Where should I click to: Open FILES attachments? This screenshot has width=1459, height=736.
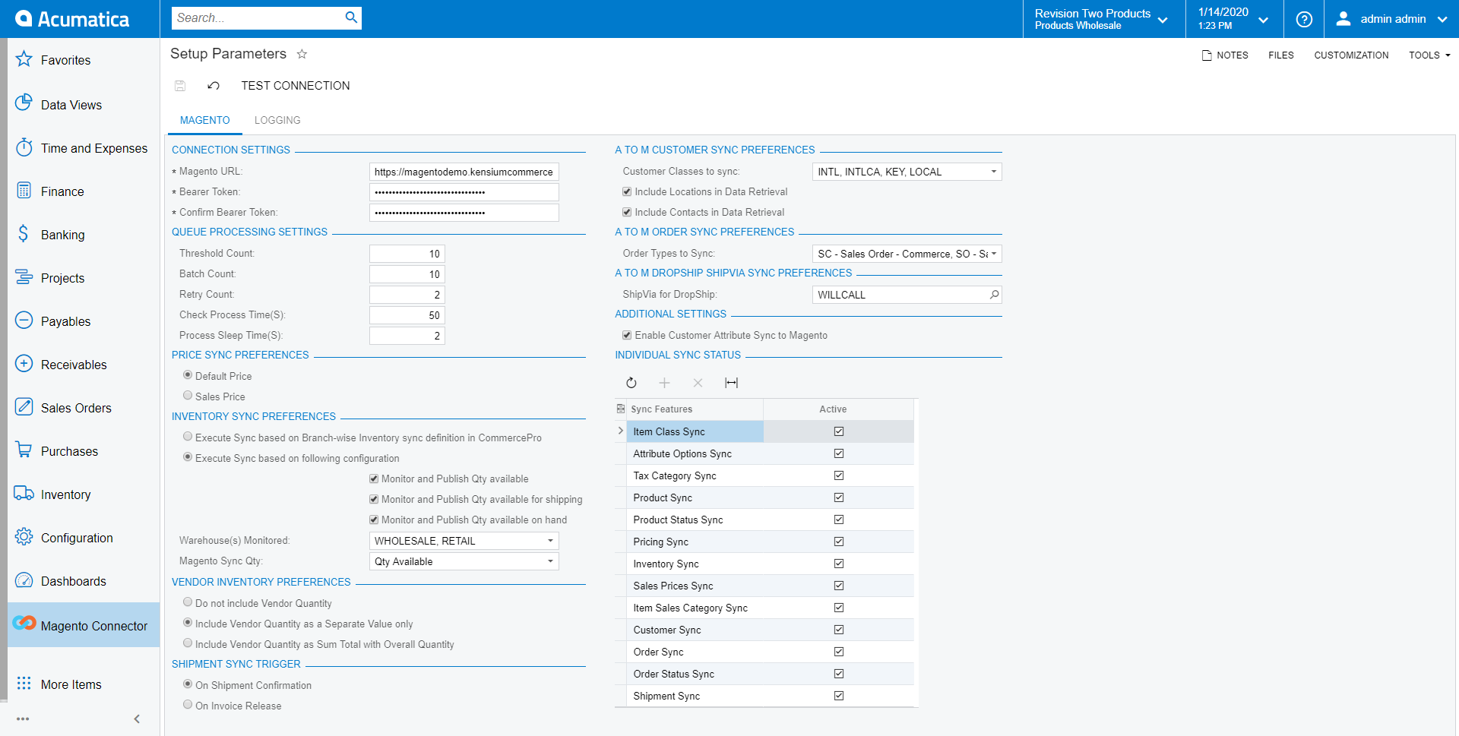click(1281, 55)
